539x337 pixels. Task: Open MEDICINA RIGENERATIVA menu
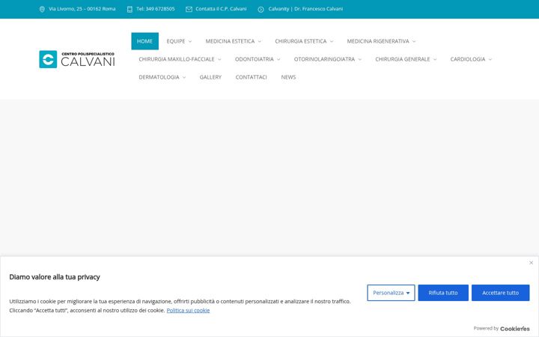click(378, 41)
